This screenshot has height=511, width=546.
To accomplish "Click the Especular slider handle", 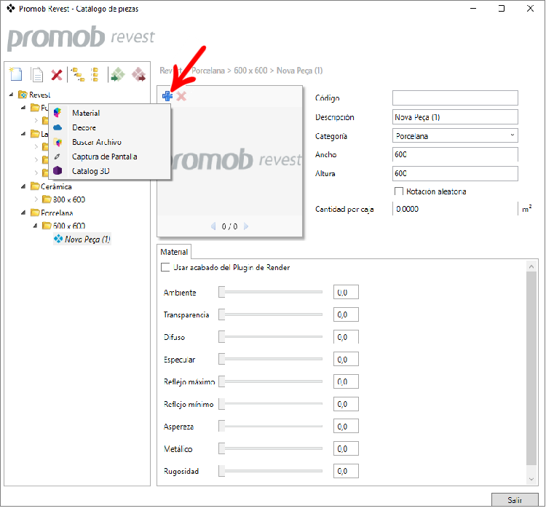I will point(222,359).
